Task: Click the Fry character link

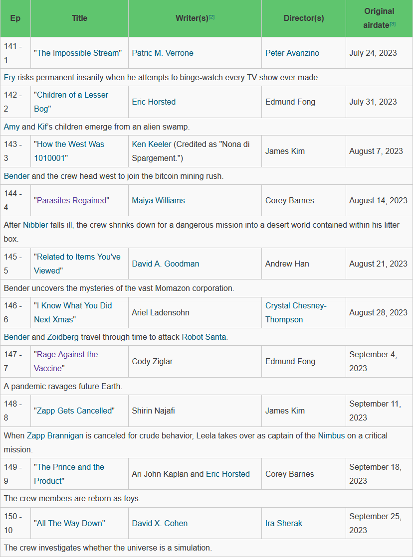Action: pos(9,77)
